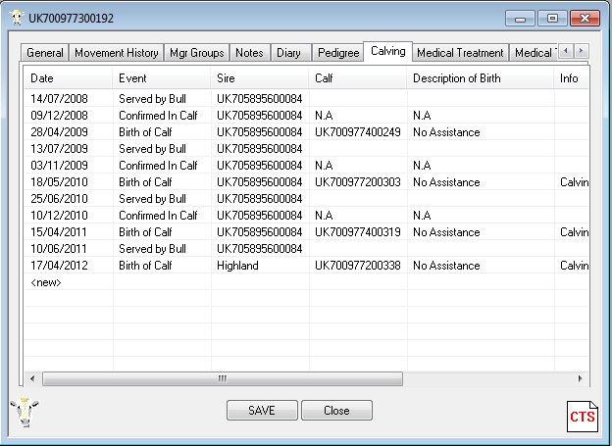Click the cow icon in the title bar
Image resolution: width=612 pixels, height=446 pixels.
coord(17,18)
